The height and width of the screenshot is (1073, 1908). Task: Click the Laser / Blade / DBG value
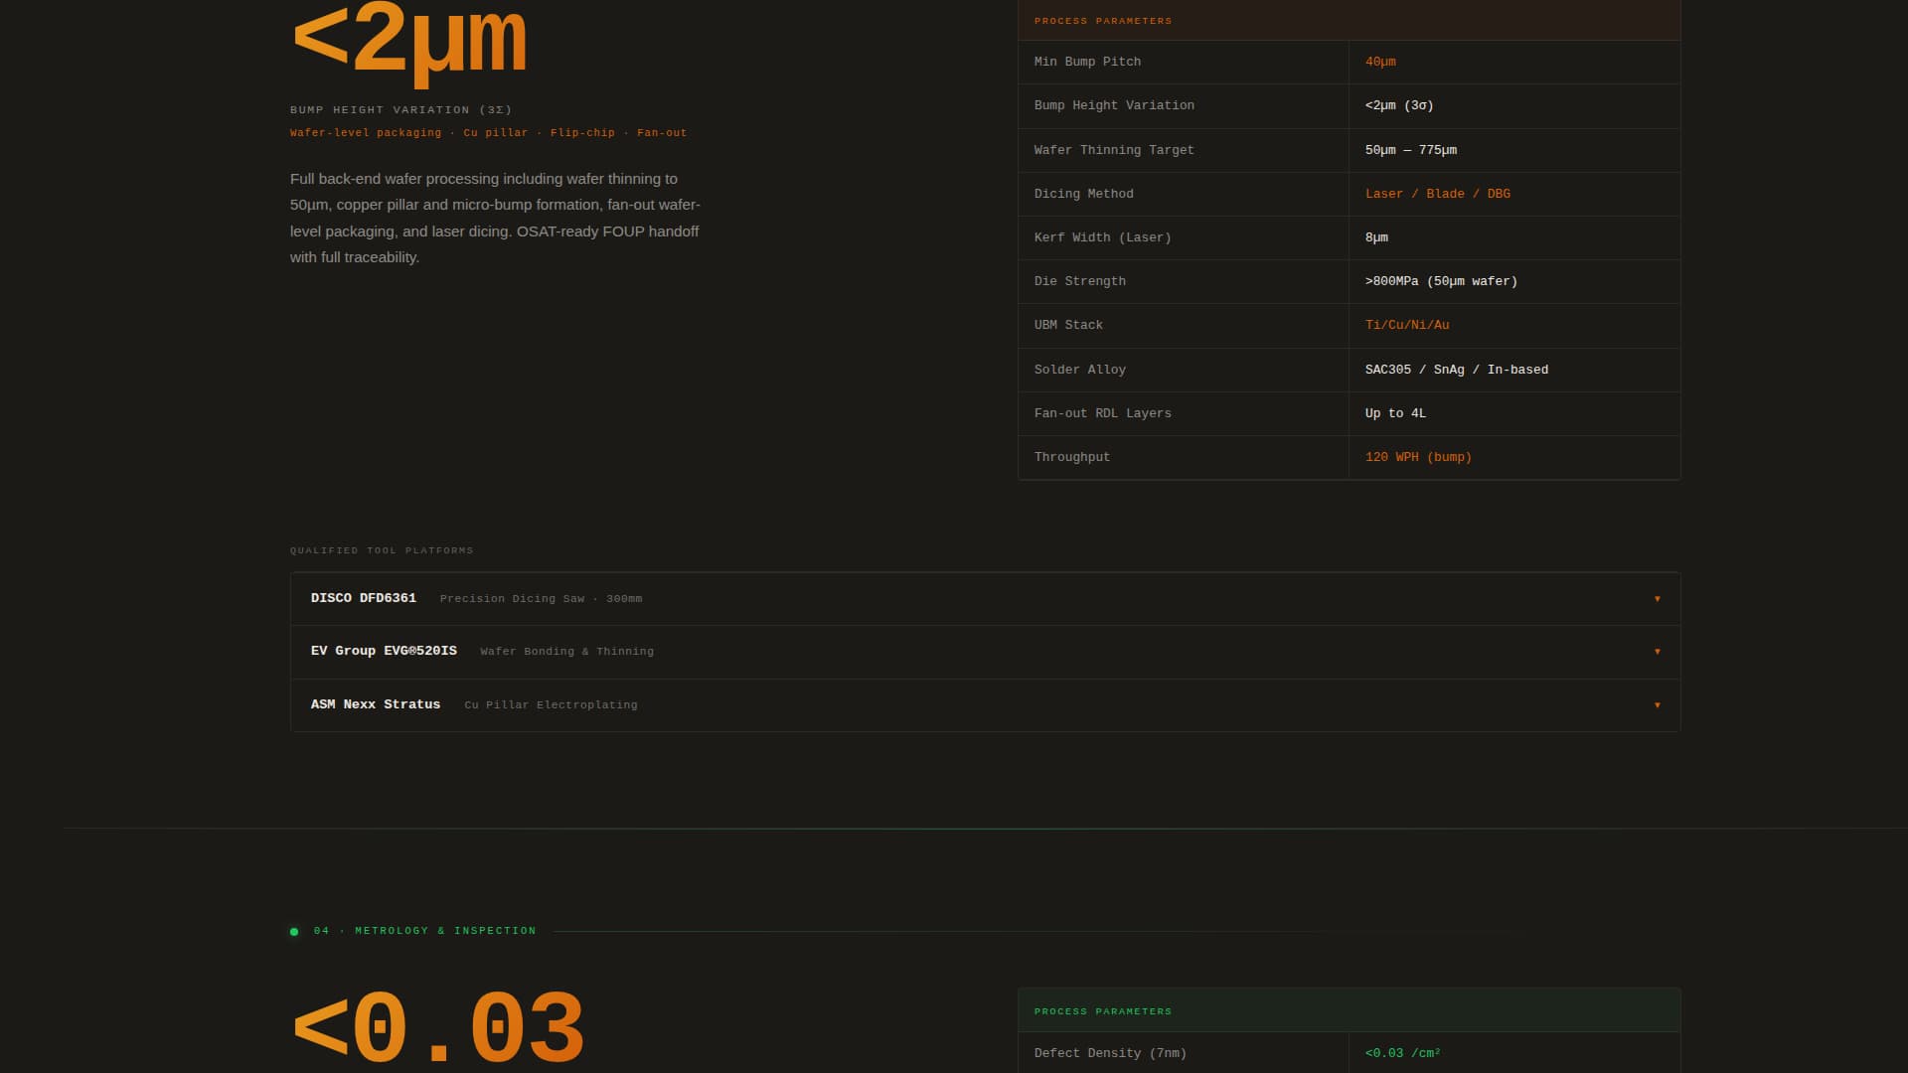(1437, 194)
